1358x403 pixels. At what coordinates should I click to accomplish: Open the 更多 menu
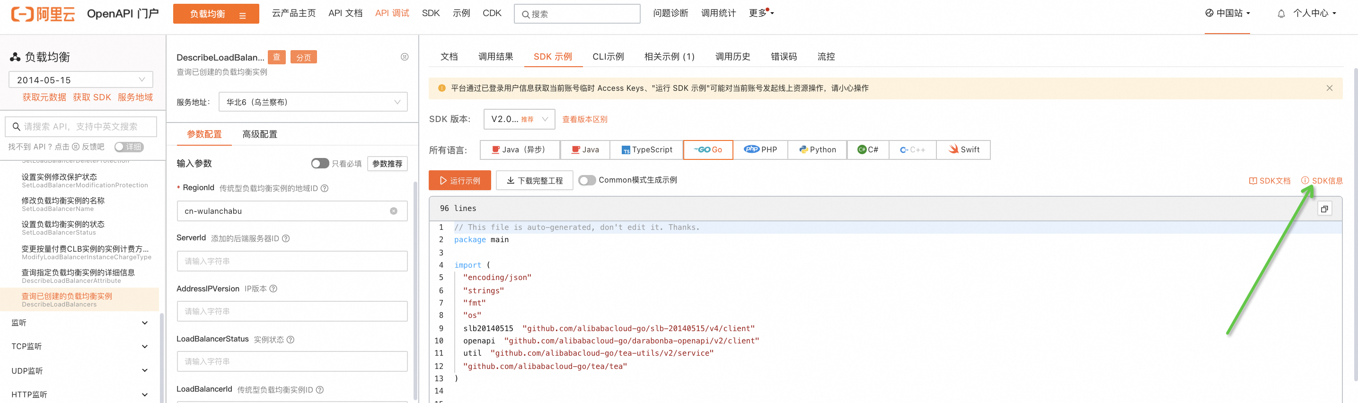(x=761, y=13)
